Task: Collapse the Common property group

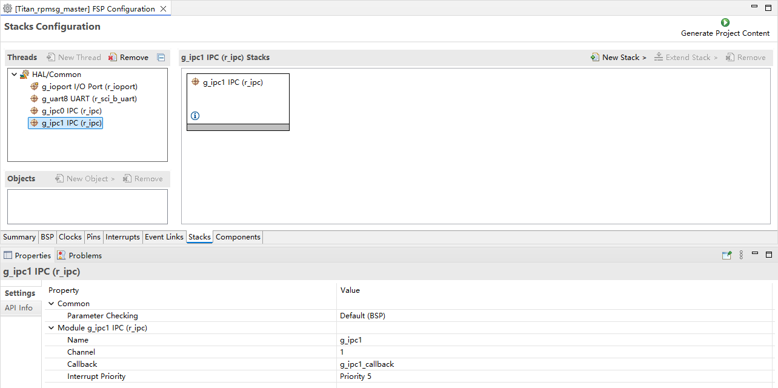Action: coord(52,304)
